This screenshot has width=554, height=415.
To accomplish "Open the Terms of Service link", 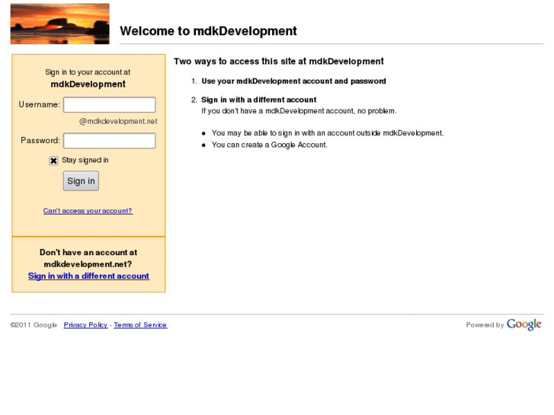I will (140, 325).
